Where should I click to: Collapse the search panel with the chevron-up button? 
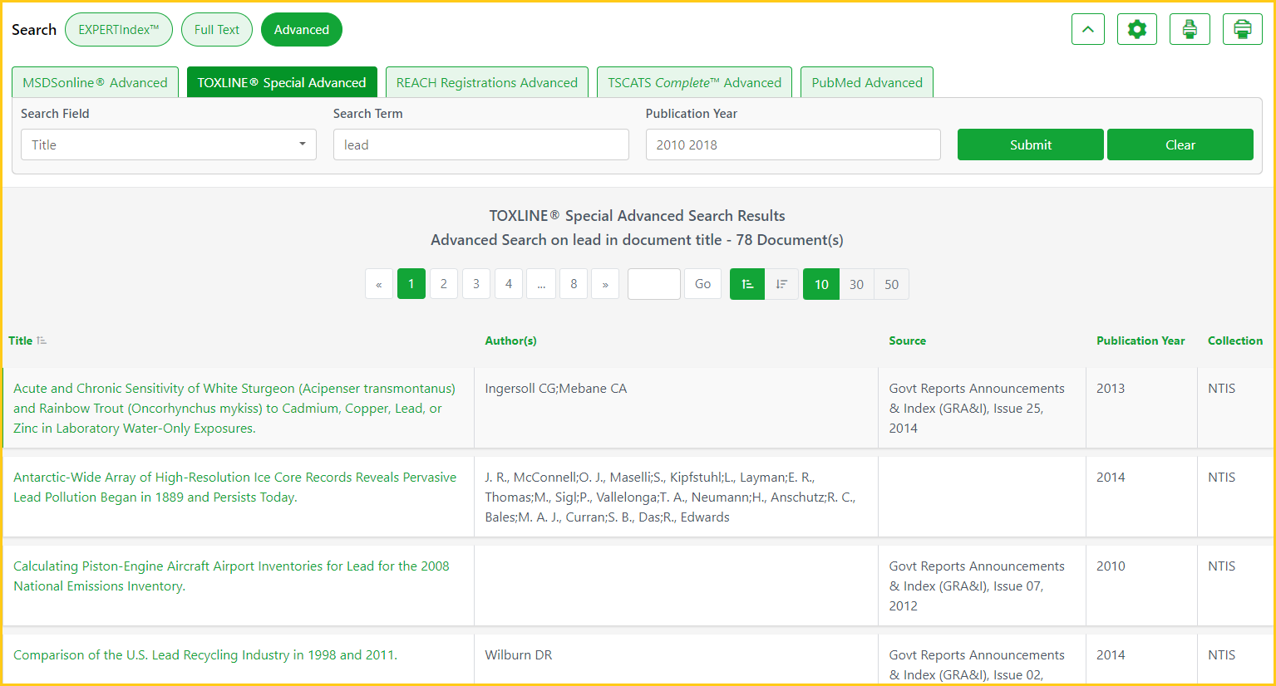tap(1087, 30)
